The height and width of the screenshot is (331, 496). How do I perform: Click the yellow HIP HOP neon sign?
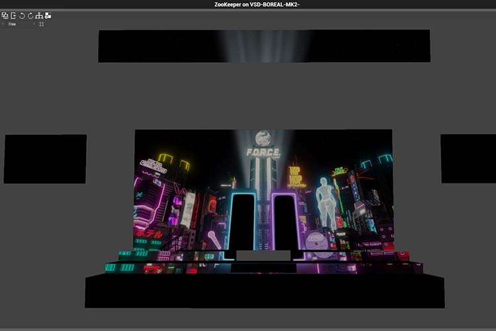pyautogui.click(x=296, y=177)
